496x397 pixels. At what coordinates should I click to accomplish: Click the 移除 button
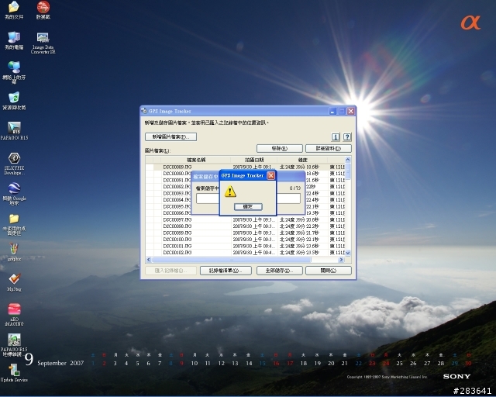click(x=280, y=148)
